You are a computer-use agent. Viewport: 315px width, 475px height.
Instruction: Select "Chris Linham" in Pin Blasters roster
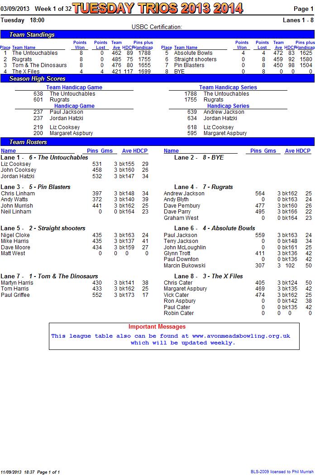click(18, 193)
